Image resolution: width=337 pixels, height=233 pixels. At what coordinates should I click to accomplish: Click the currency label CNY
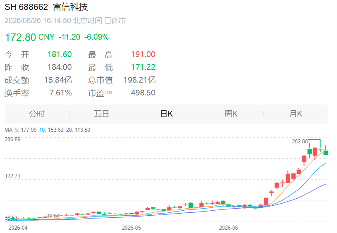(x=46, y=37)
